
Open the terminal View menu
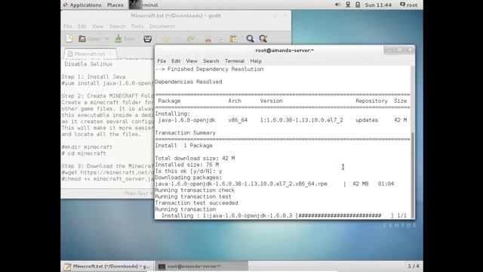point(191,61)
